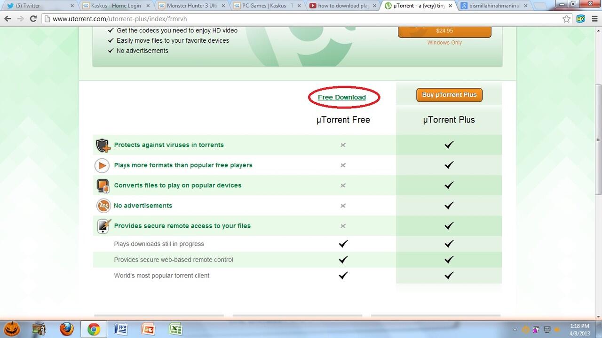Click the orange $24.95 buy button
602x338 pixels.
coord(444,31)
